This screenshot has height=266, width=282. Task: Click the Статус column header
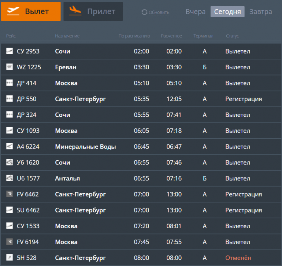[x=232, y=36]
